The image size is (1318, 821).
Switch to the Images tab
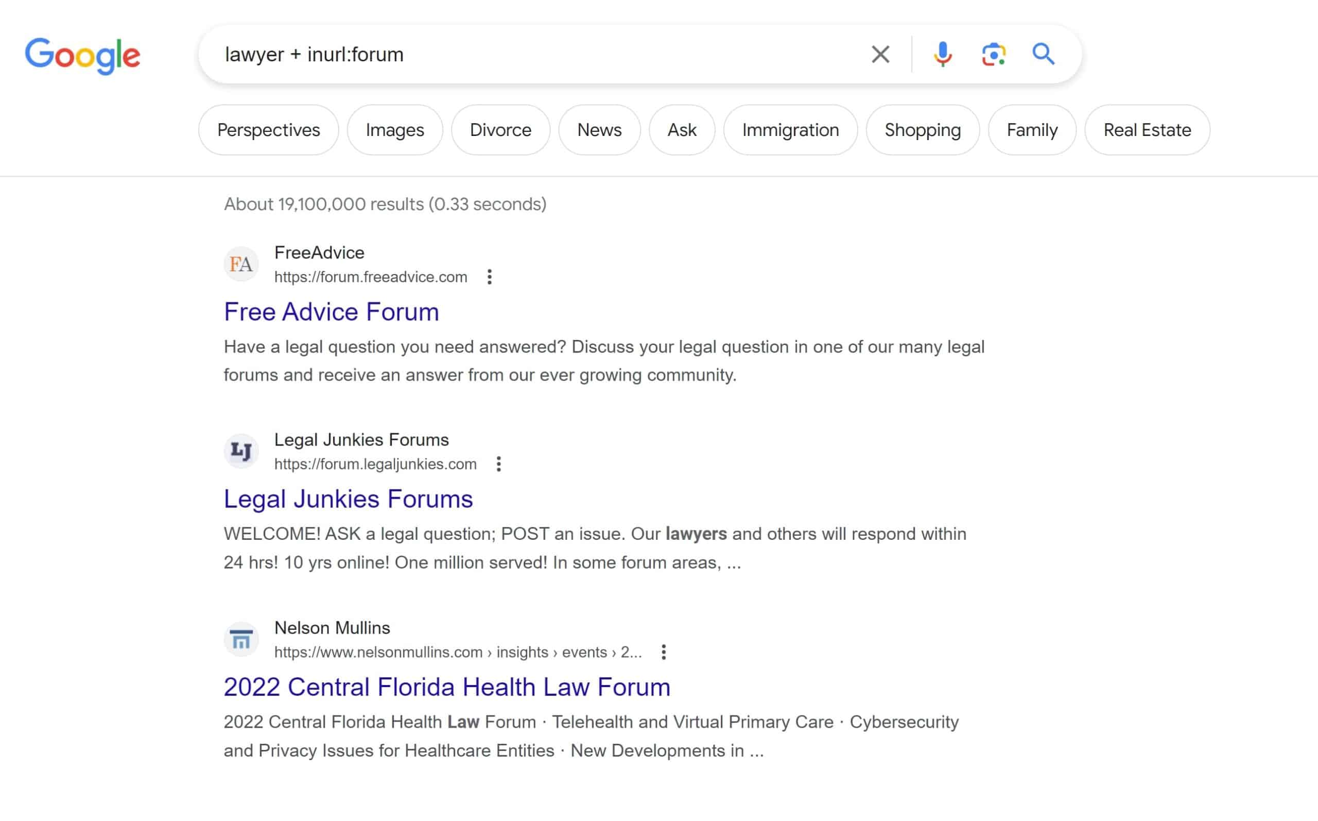click(394, 130)
